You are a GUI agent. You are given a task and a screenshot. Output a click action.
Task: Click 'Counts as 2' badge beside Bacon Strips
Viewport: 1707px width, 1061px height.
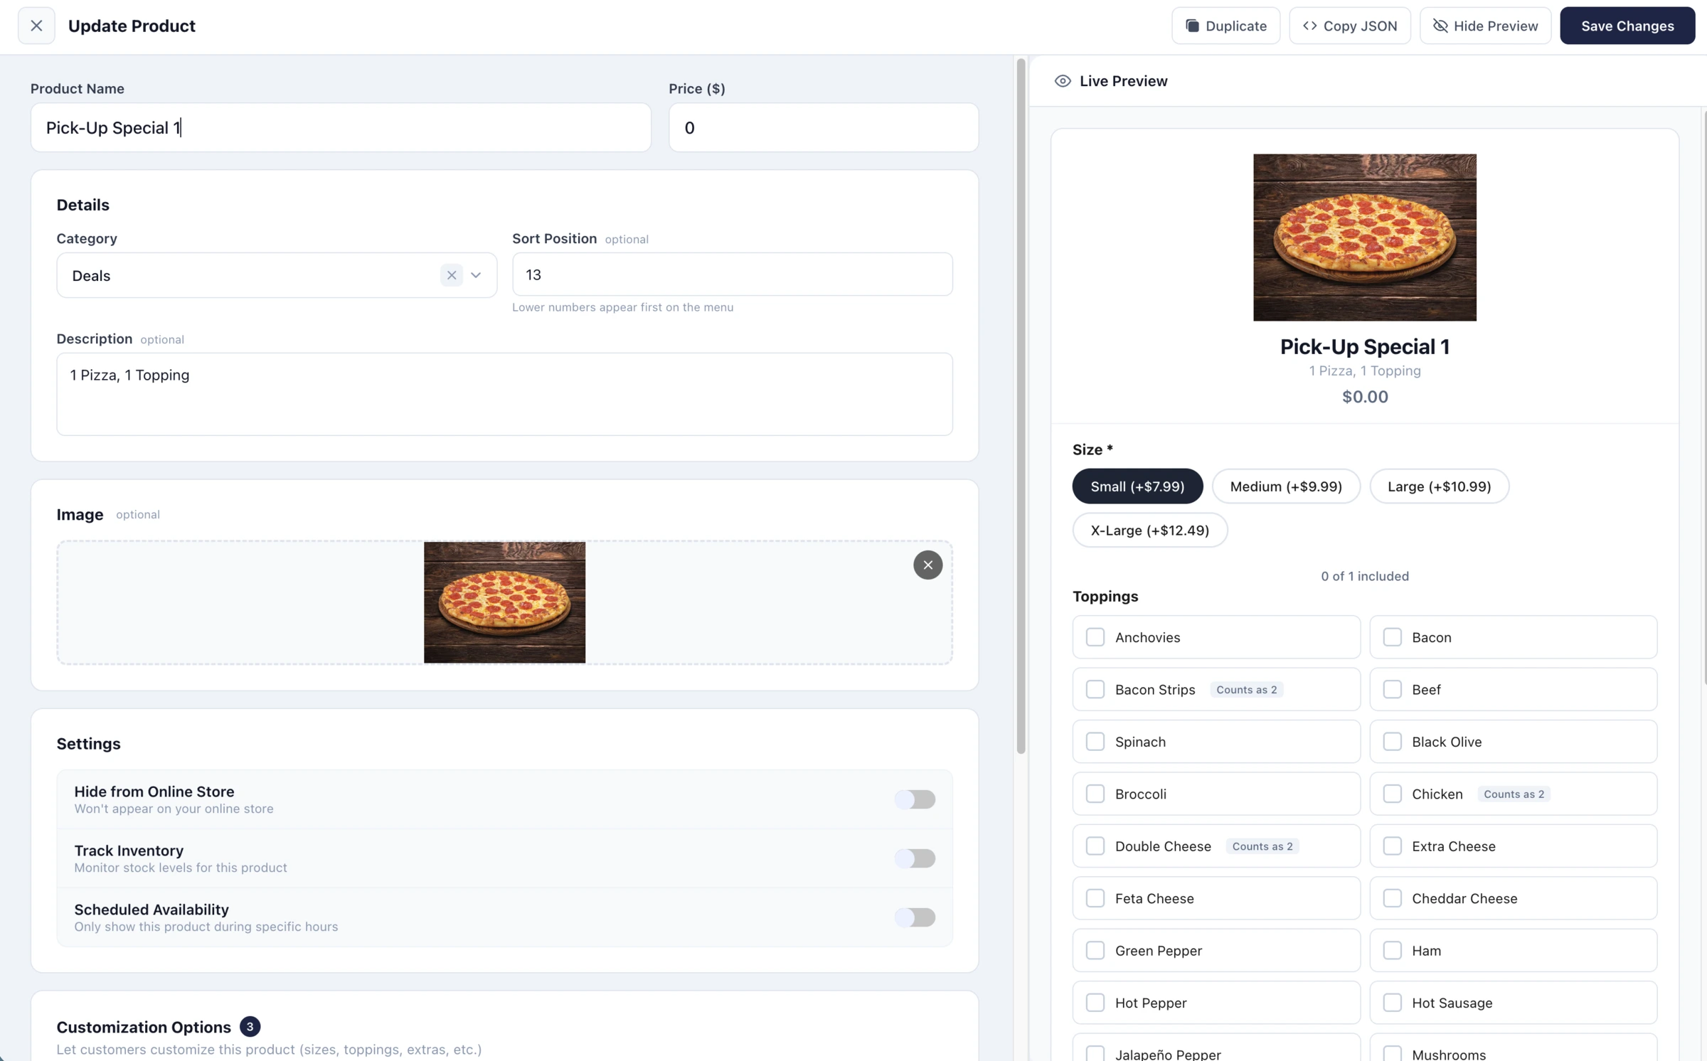pos(1246,690)
